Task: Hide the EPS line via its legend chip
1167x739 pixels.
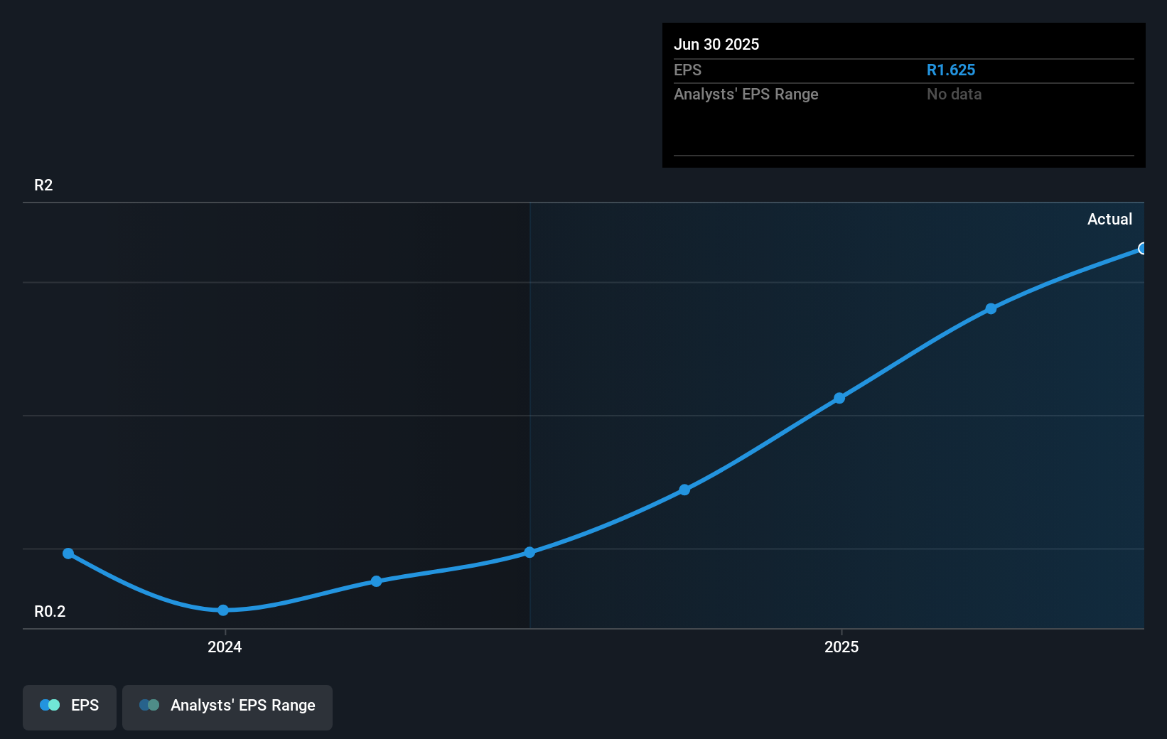Action: click(x=69, y=706)
